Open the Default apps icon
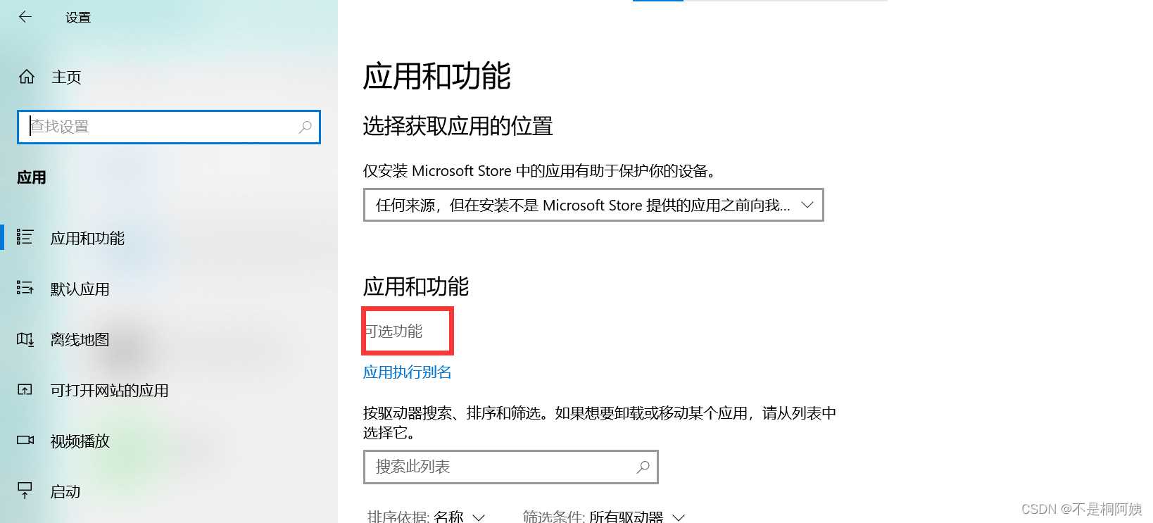Image resolution: width=1153 pixels, height=523 pixels. [x=25, y=288]
